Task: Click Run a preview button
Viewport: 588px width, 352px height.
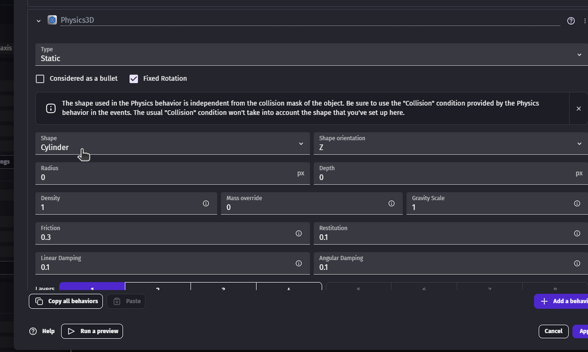Action: click(x=92, y=331)
